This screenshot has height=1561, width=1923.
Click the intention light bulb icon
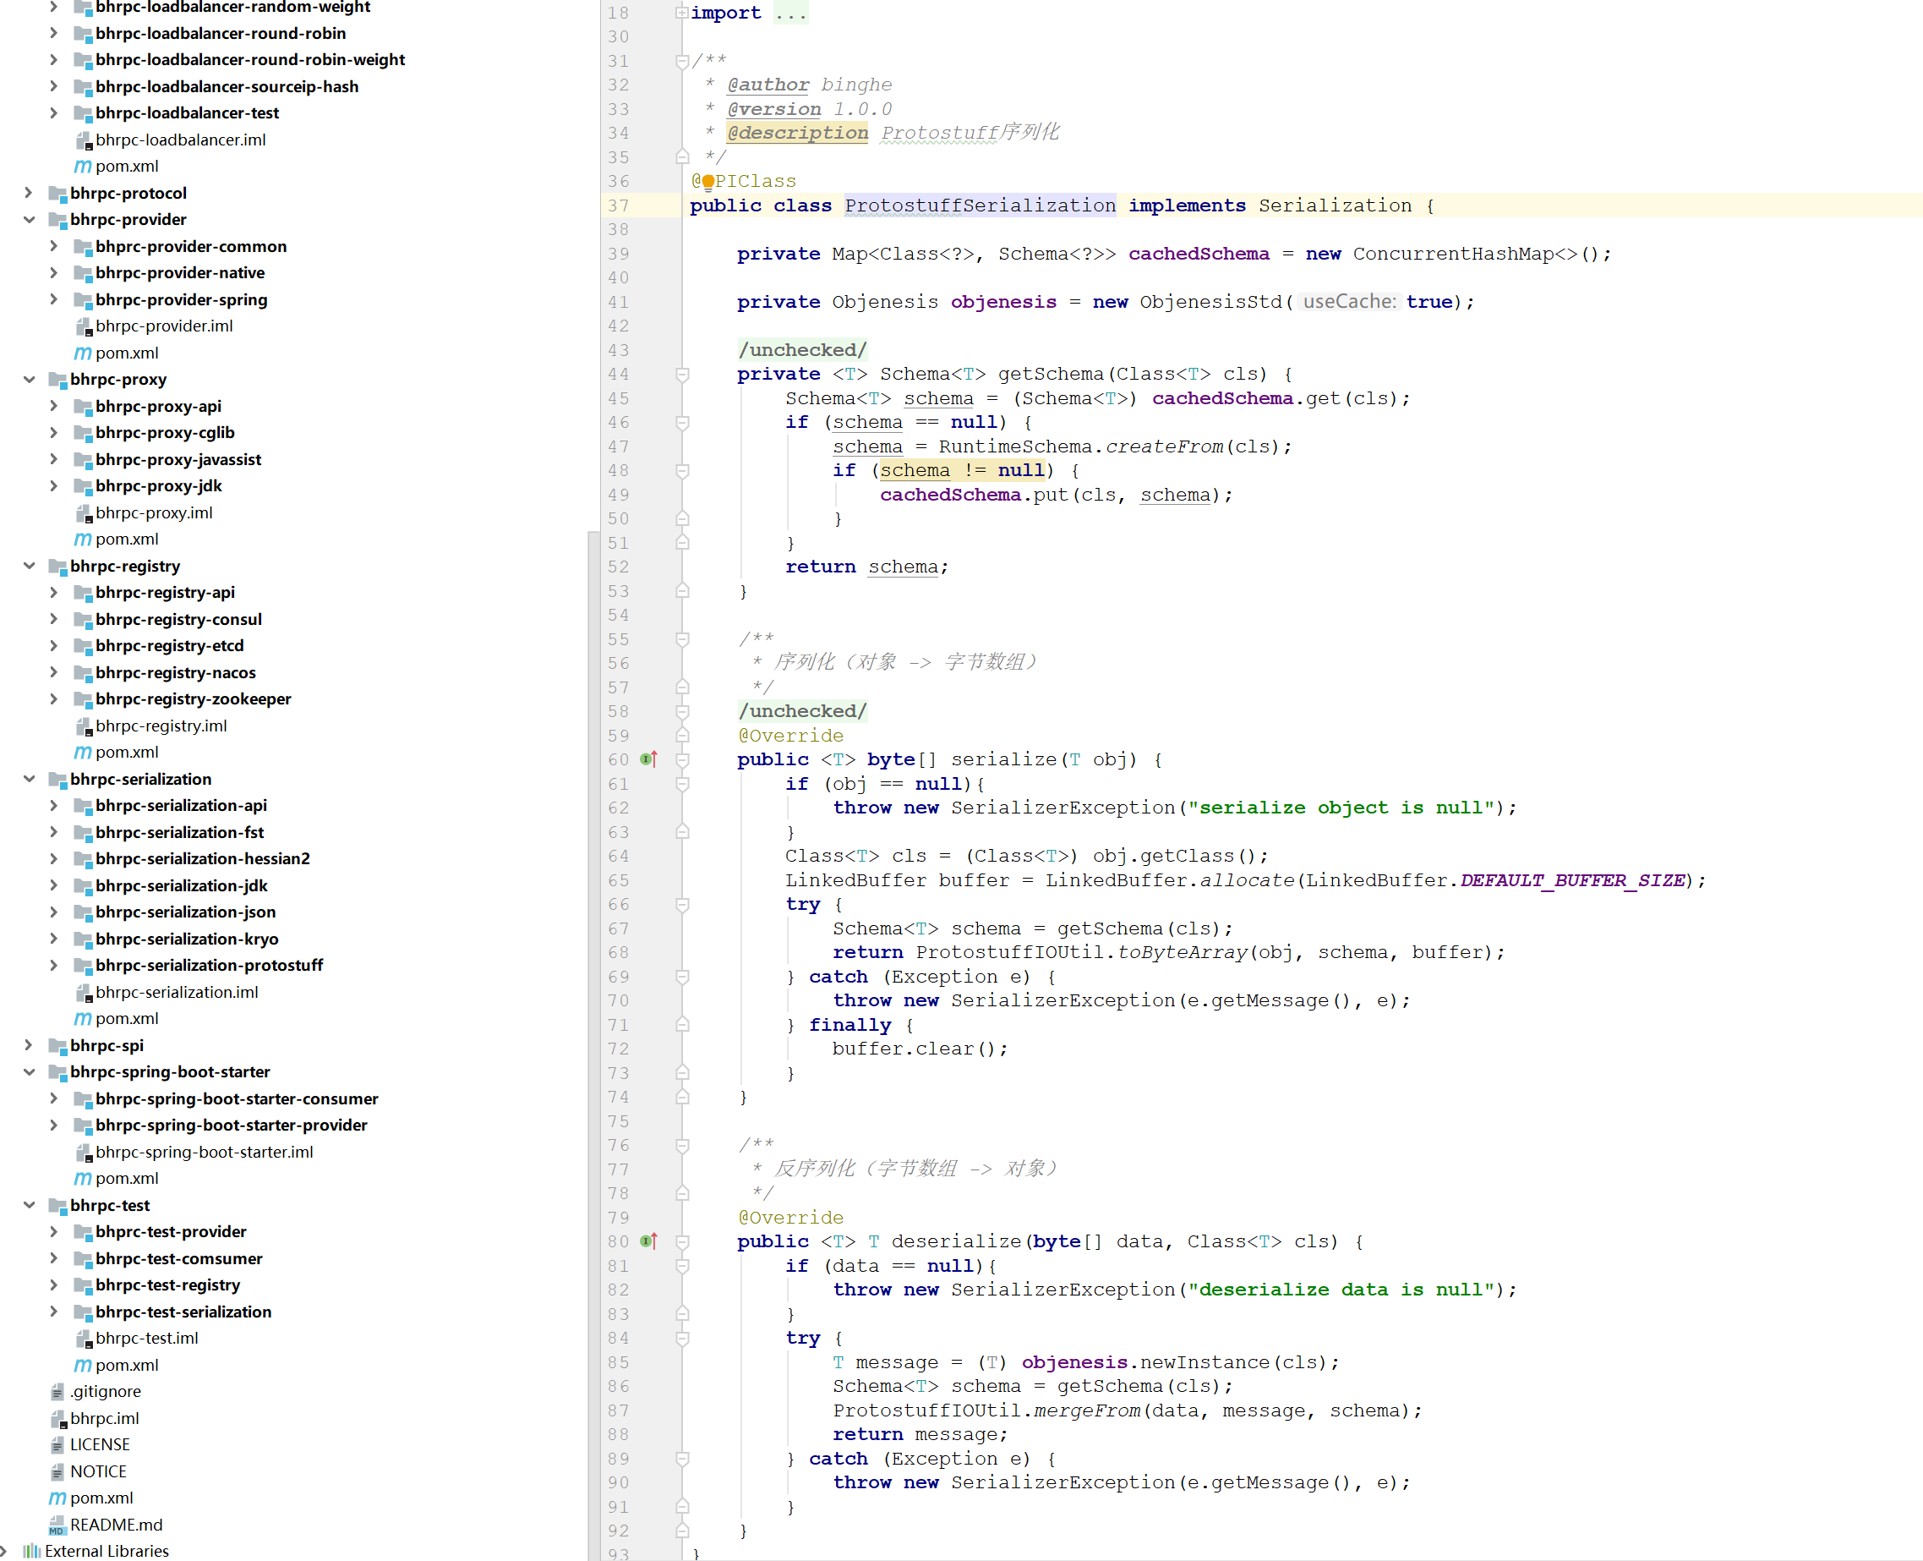708,183
